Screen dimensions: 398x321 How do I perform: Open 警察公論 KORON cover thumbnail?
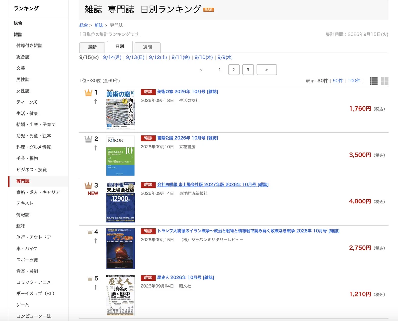pos(120,156)
